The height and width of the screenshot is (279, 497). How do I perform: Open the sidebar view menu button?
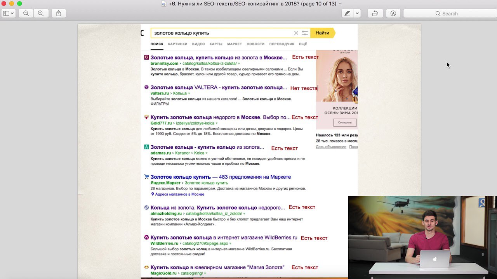click(x=8, y=13)
